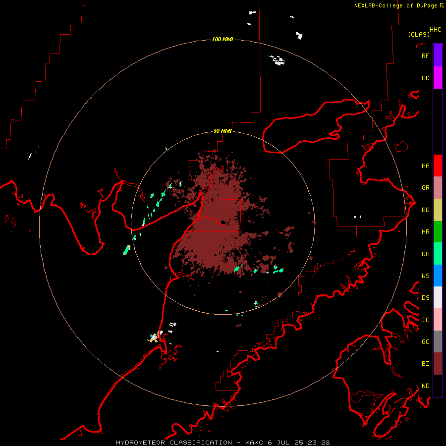Screen dimensions: 446x446
Task: Select the GC gray legend swatch
Action: [438, 341]
